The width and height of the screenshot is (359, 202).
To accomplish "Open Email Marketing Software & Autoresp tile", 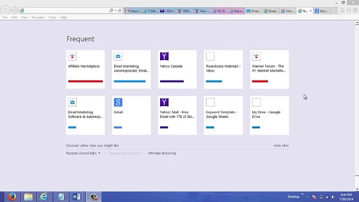I will [86, 115].
